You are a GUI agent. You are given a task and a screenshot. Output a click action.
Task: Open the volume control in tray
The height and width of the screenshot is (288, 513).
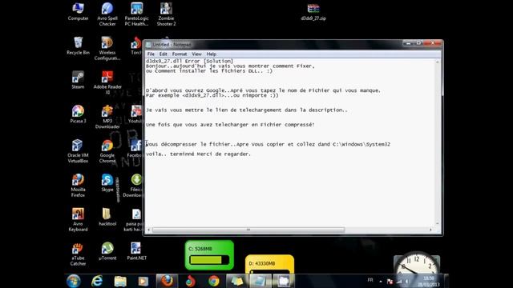point(408,282)
